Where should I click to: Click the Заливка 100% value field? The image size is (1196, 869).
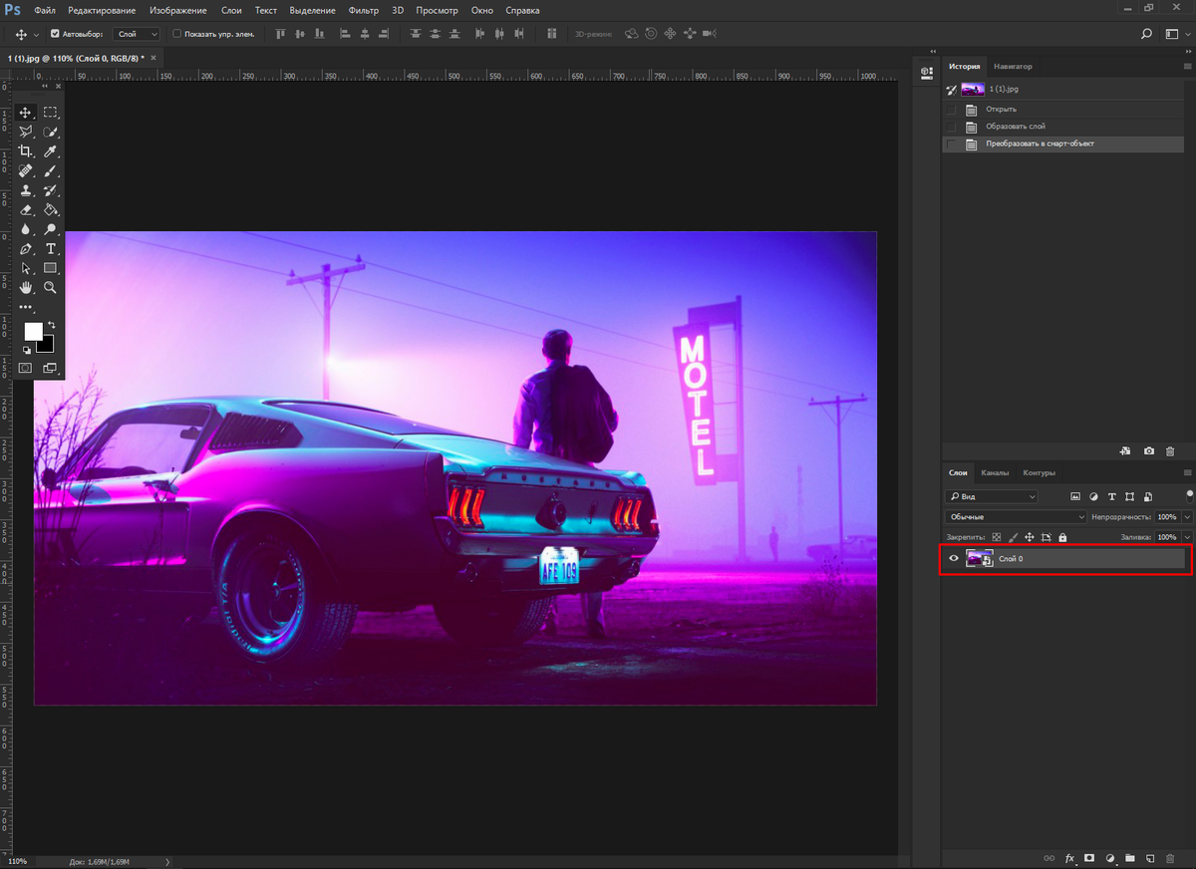coord(1167,537)
